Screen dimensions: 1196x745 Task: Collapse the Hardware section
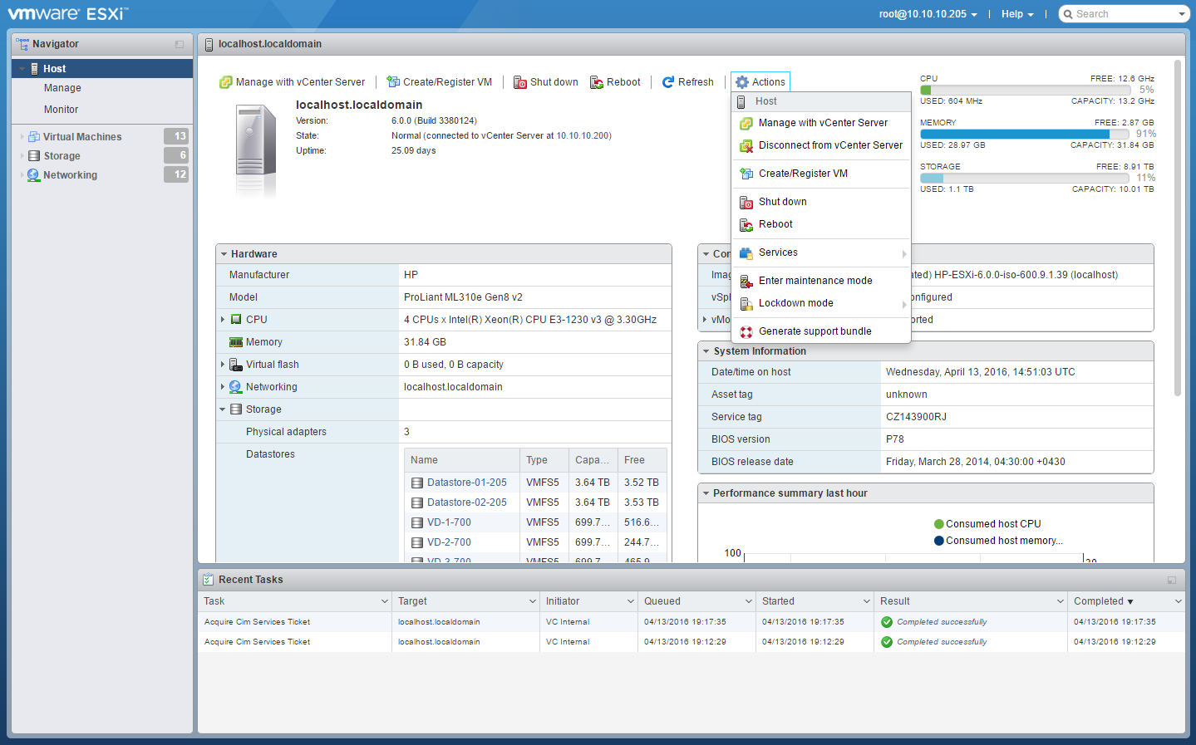pos(224,254)
